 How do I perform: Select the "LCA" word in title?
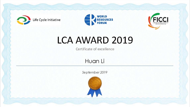[65, 40]
